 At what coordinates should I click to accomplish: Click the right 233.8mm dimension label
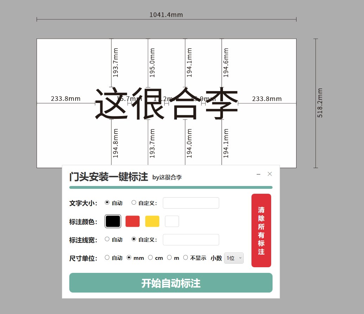(x=267, y=99)
